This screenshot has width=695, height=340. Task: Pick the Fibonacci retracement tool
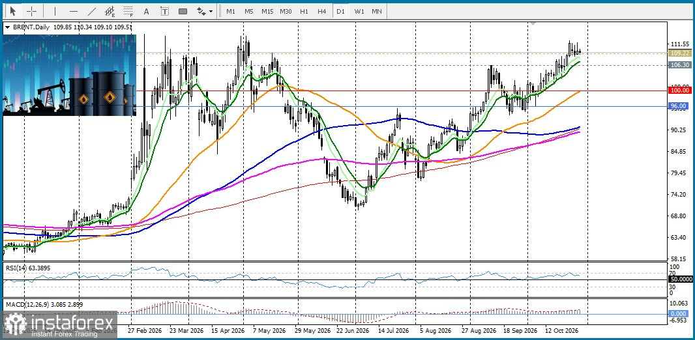point(128,11)
